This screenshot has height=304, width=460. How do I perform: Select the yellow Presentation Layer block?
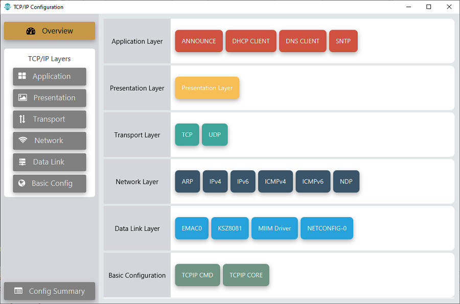207,88
